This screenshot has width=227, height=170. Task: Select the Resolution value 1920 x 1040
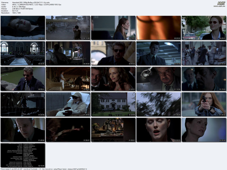coord(17,13)
